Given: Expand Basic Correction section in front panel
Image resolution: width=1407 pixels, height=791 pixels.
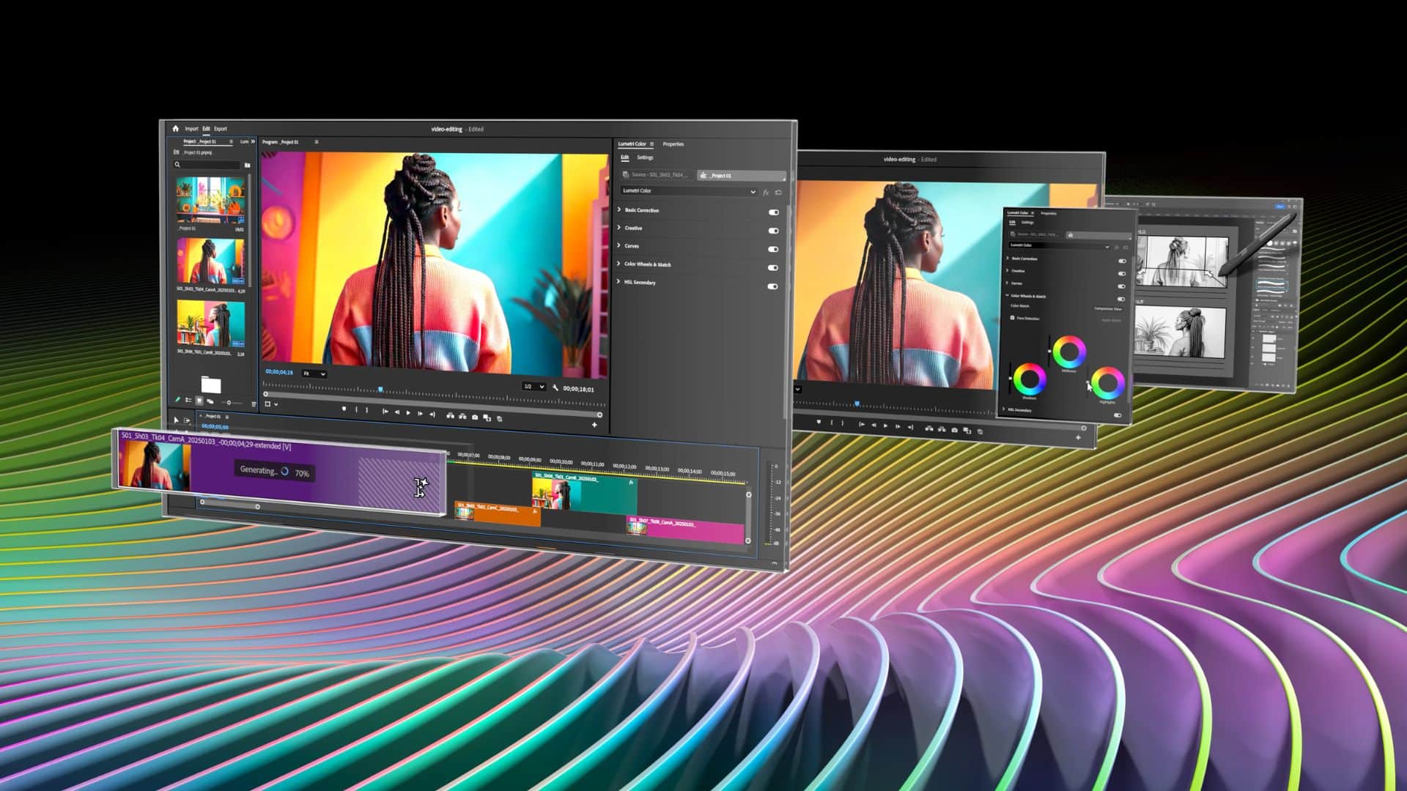Looking at the screenshot, I should click(619, 209).
